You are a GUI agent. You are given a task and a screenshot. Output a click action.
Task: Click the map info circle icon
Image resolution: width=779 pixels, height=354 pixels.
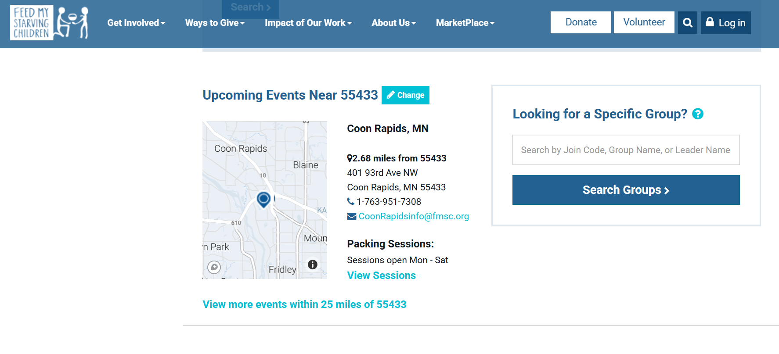click(x=312, y=265)
